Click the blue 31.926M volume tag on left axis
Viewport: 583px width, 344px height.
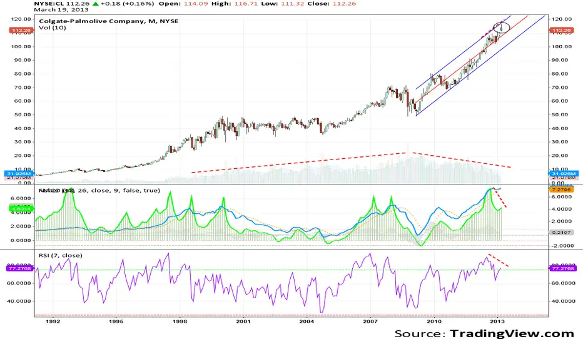19,174
